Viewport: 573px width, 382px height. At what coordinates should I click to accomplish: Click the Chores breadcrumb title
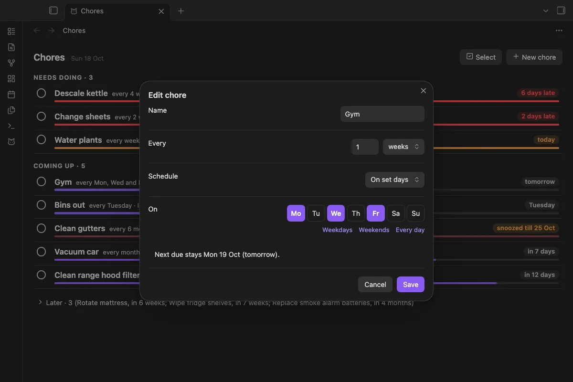tap(74, 31)
